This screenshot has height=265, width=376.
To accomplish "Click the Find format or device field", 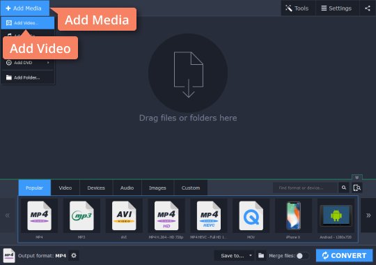I will (x=305, y=188).
